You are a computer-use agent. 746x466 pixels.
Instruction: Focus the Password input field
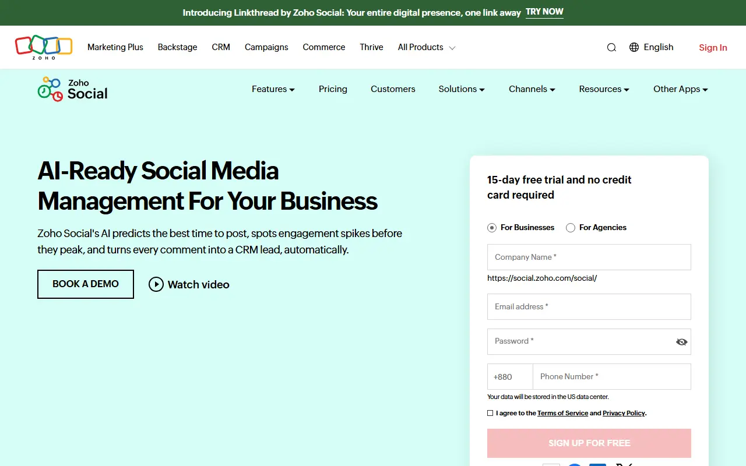pyautogui.click(x=589, y=341)
